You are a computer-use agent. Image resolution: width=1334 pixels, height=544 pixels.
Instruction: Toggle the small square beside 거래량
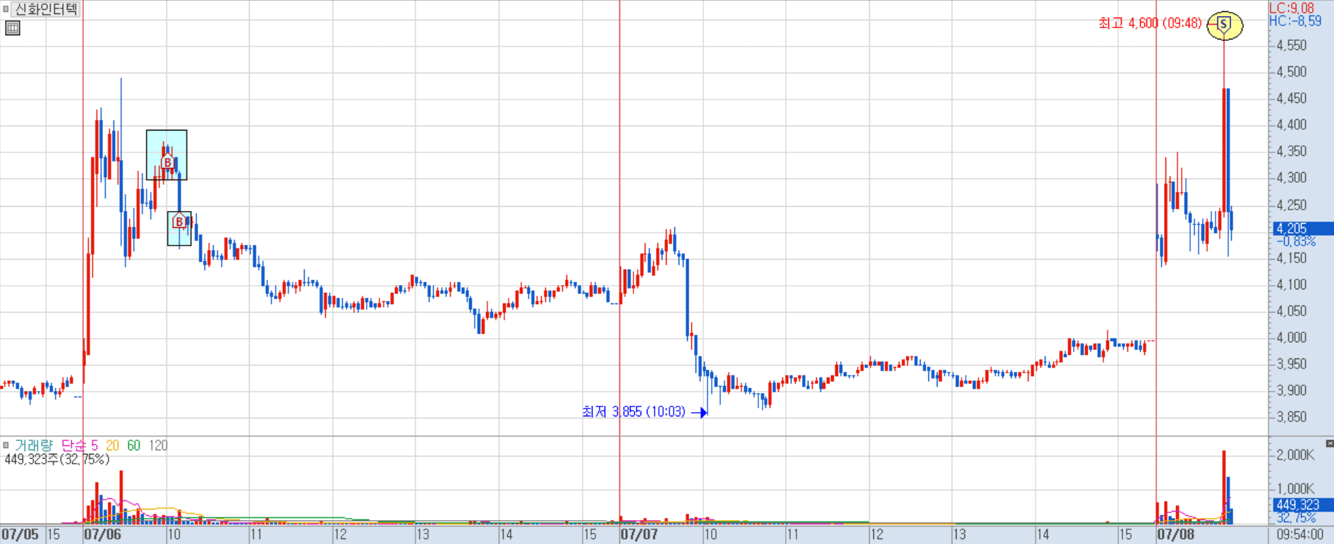point(6,445)
